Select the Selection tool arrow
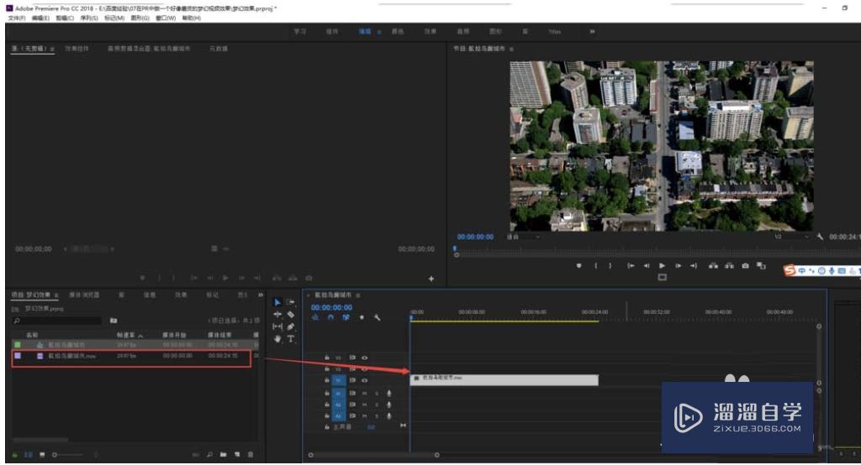 [277, 302]
